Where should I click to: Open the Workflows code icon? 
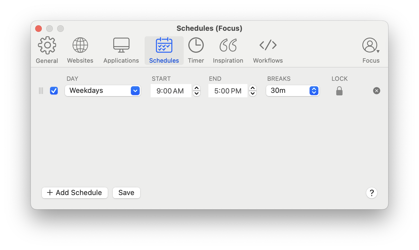pyautogui.click(x=268, y=46)
